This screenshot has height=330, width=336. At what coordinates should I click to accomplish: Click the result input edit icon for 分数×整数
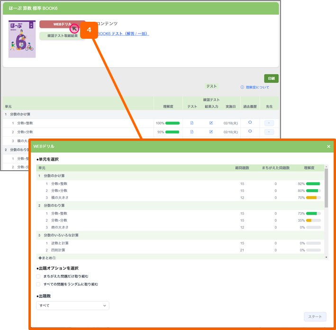[x=211, y=123]
